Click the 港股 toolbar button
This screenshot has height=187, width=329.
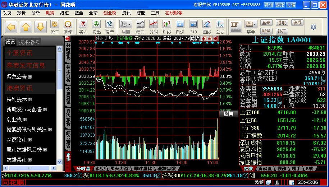click(x=282, y=23)
